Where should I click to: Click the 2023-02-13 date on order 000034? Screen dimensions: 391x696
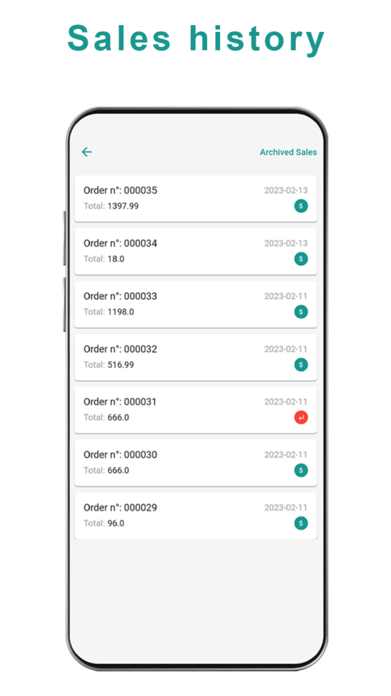286,243
